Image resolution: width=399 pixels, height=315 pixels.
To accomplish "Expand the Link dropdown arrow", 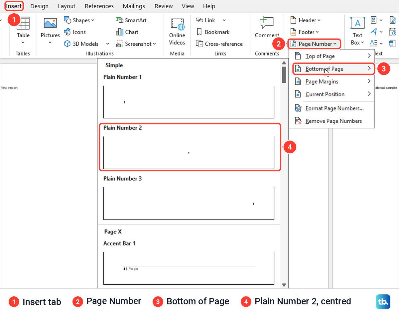I will (x=224, y=20).
